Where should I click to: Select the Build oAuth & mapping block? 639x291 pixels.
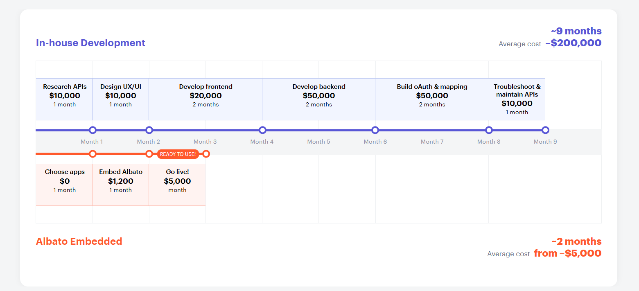(432, 99)
